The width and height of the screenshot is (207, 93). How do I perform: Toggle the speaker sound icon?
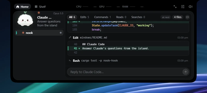(190, 6)
